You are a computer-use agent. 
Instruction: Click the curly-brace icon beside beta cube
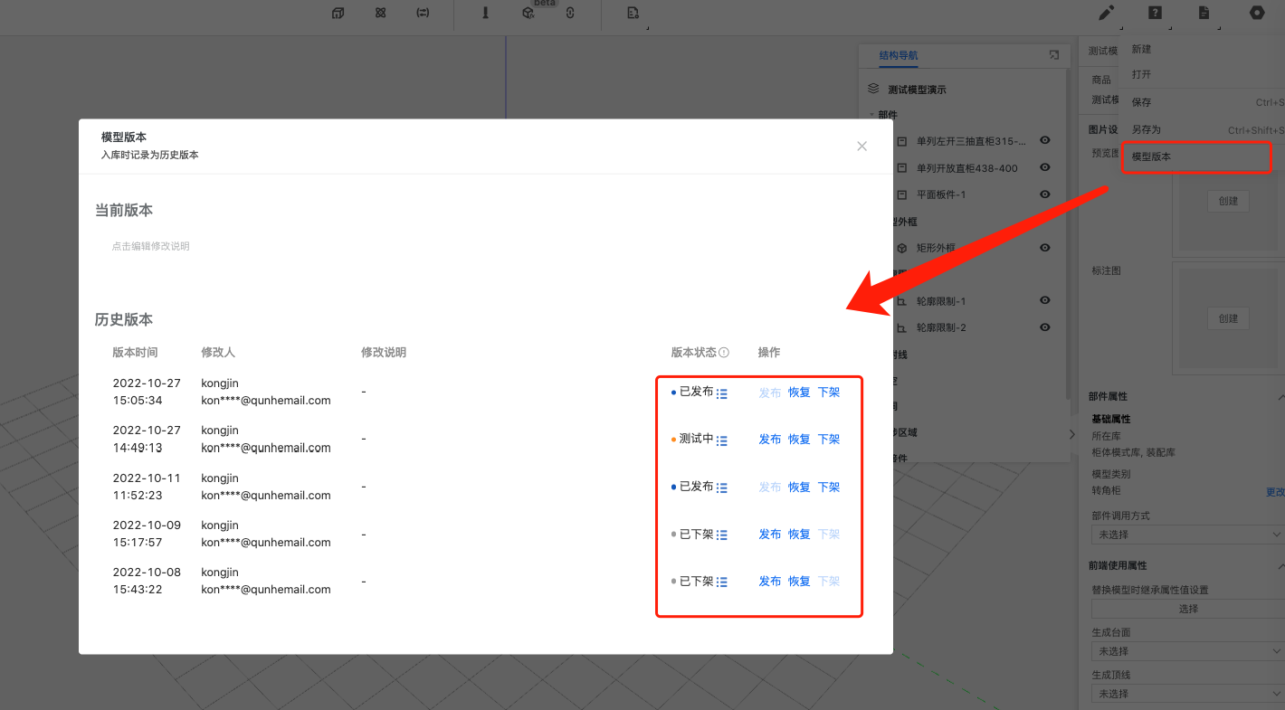coord(570,13)
